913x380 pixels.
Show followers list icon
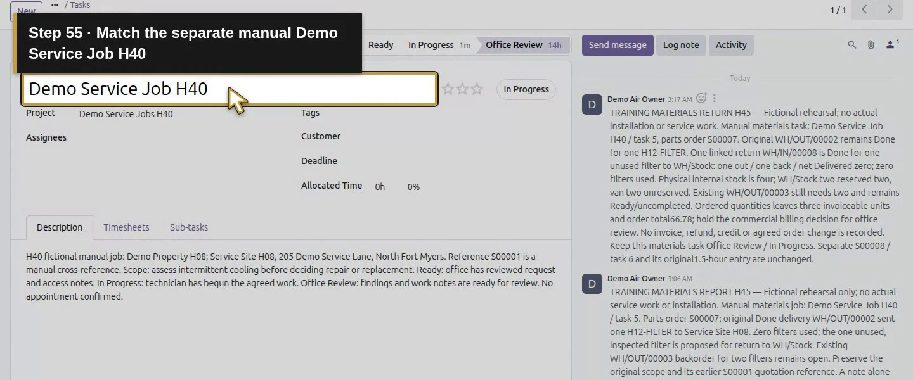click(893, 44)
